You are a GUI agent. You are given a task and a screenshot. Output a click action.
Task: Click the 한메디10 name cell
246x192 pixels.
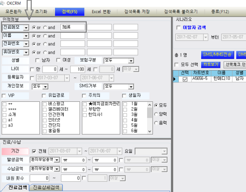click(x=222, y=79)
